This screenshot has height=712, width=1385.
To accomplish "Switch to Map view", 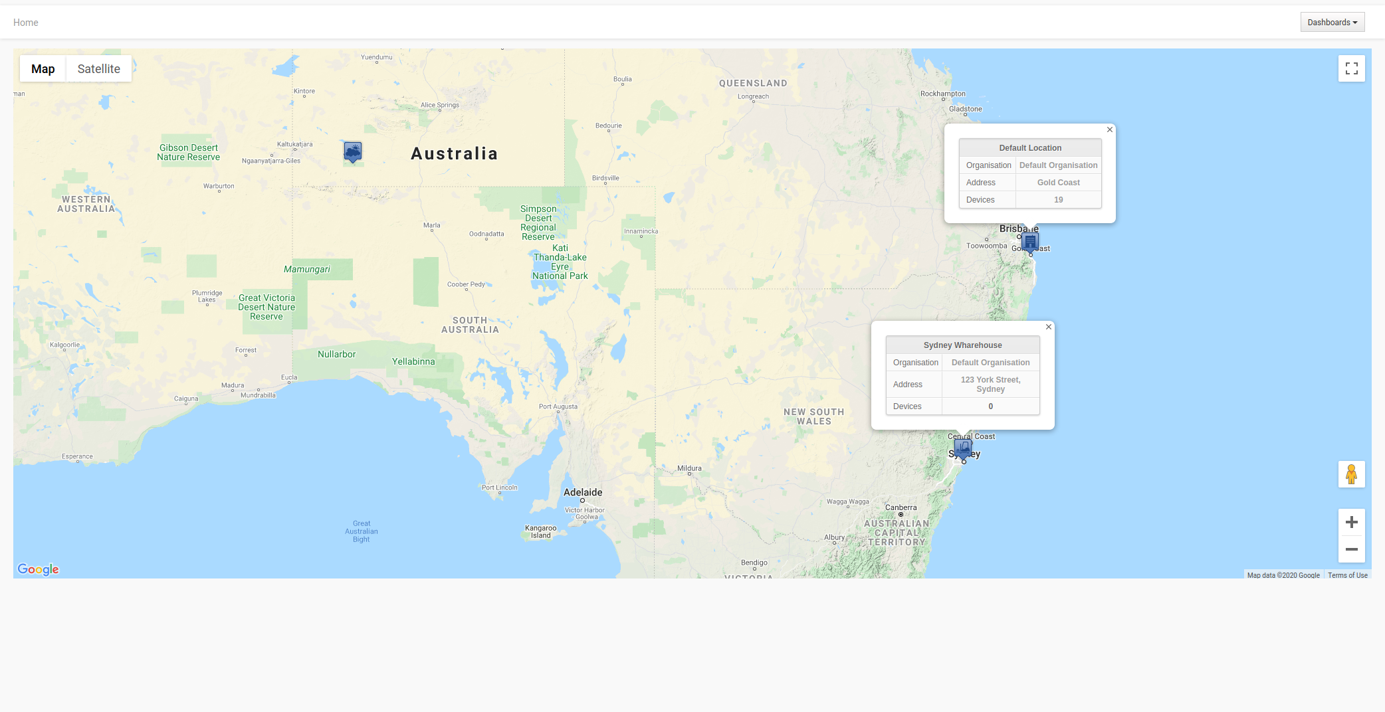I will click(43, 69).
